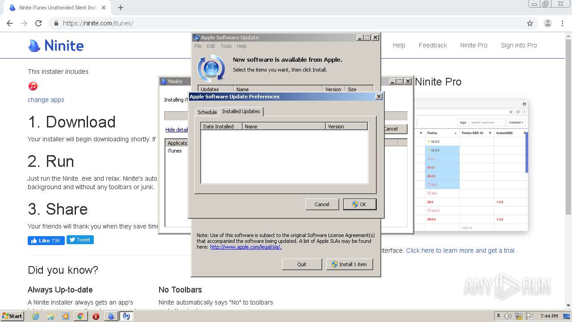
Task: Select Apple Software Update taskbar button
Action: [x=126, y=316]
